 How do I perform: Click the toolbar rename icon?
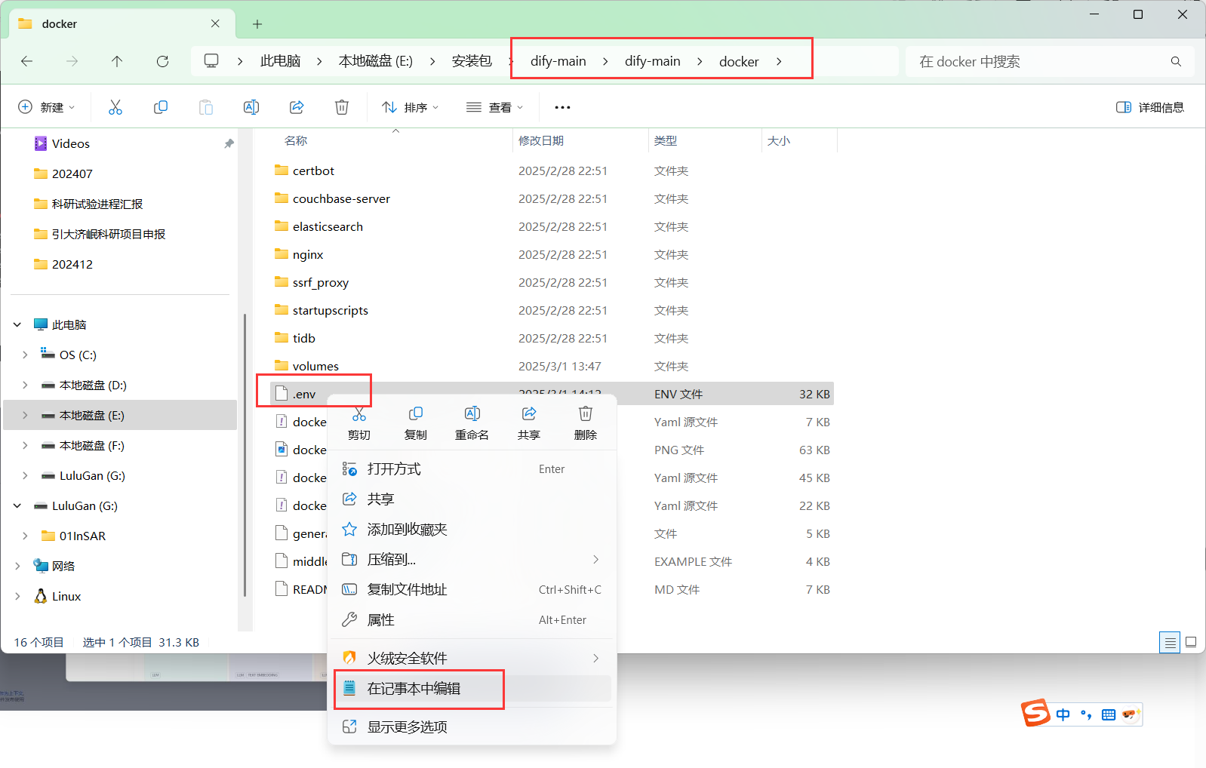[x=251, y=107]
